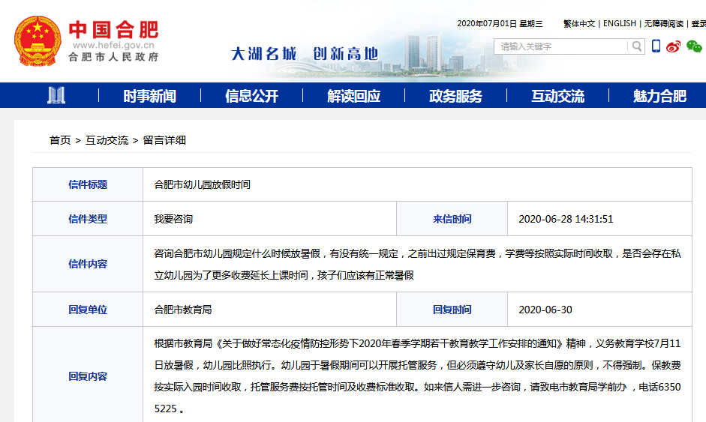Viewport: 706px width, 422px height.
Task: Click the reply content paragraph text
Action: 417,376
